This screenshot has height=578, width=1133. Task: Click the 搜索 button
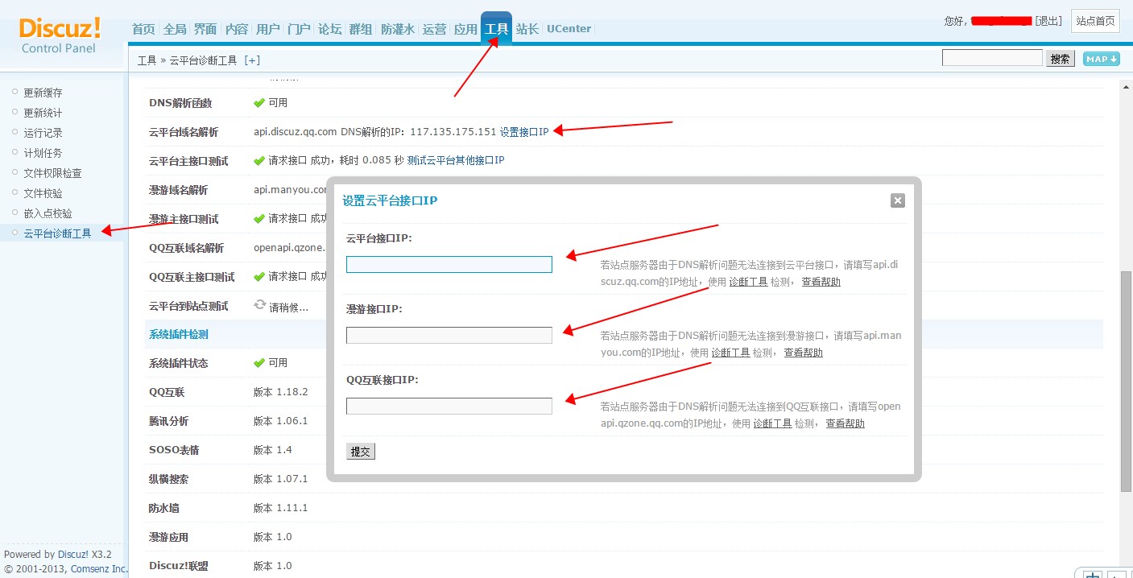click(x=1061, y=59)
